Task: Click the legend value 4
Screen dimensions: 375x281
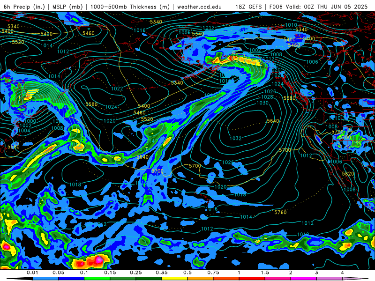Action: pos(343,273)
